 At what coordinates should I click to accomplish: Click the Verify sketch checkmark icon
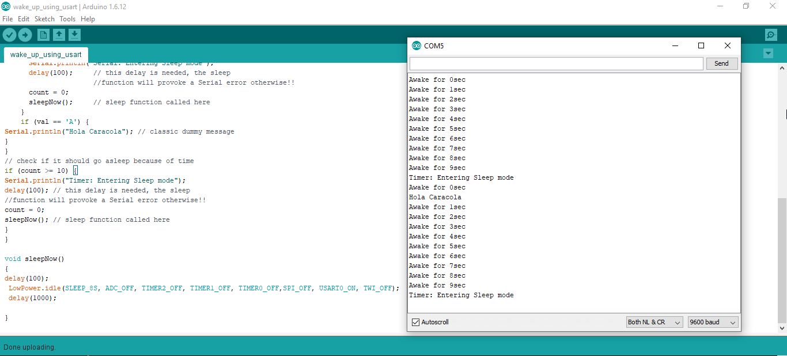[9, 35]
